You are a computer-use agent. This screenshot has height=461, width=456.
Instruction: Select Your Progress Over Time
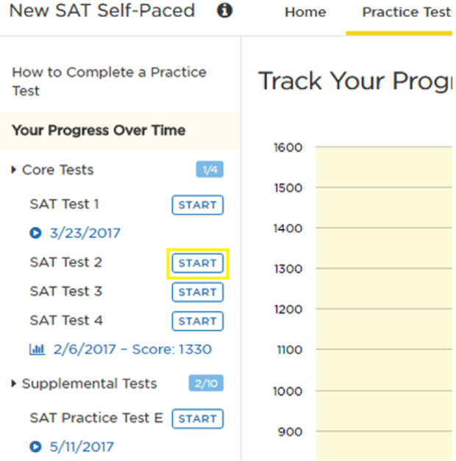pos(99,131)
